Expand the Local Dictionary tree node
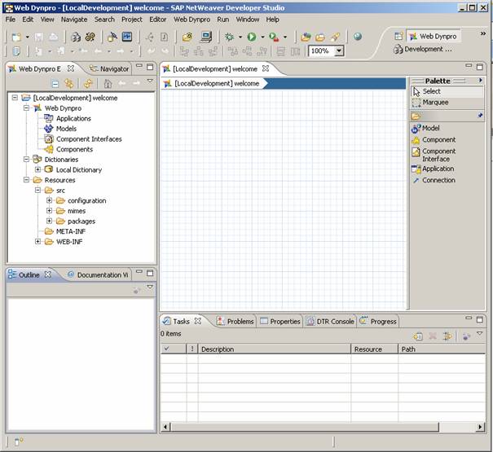Viewport: 493px width, 452px height. [37, 170]
